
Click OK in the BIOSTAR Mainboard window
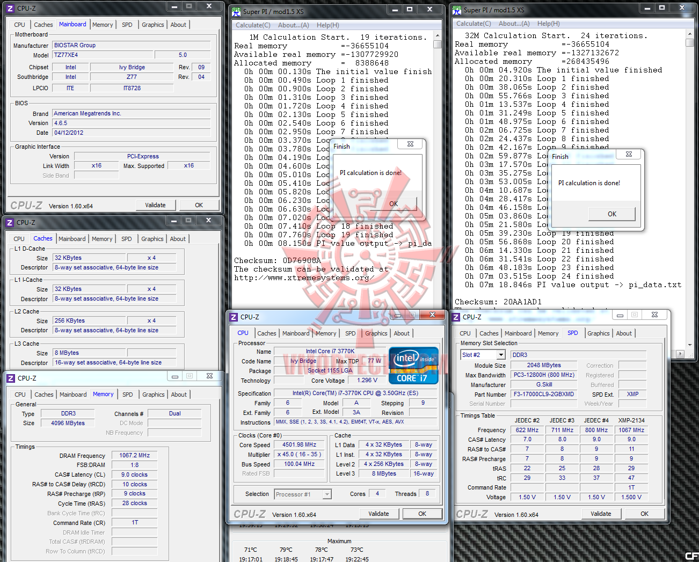[x=199, y=205]
